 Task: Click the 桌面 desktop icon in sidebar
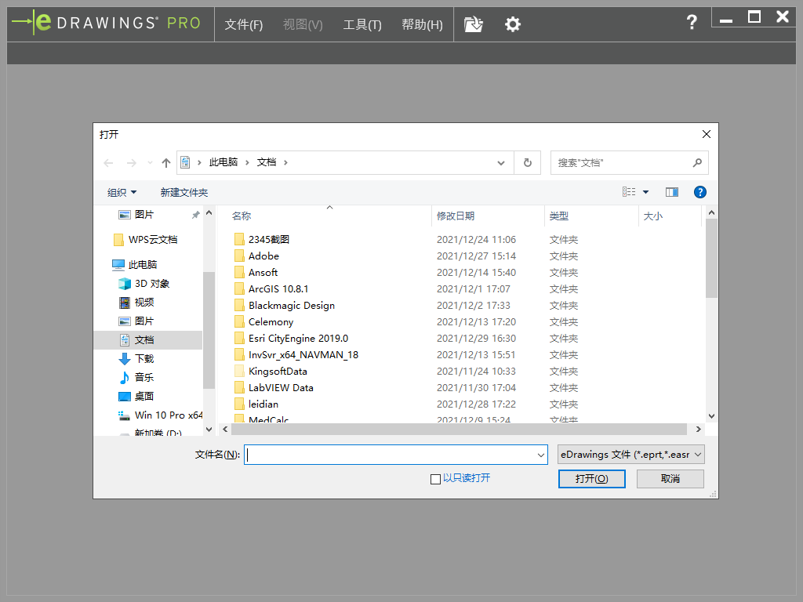coord(125,396)
